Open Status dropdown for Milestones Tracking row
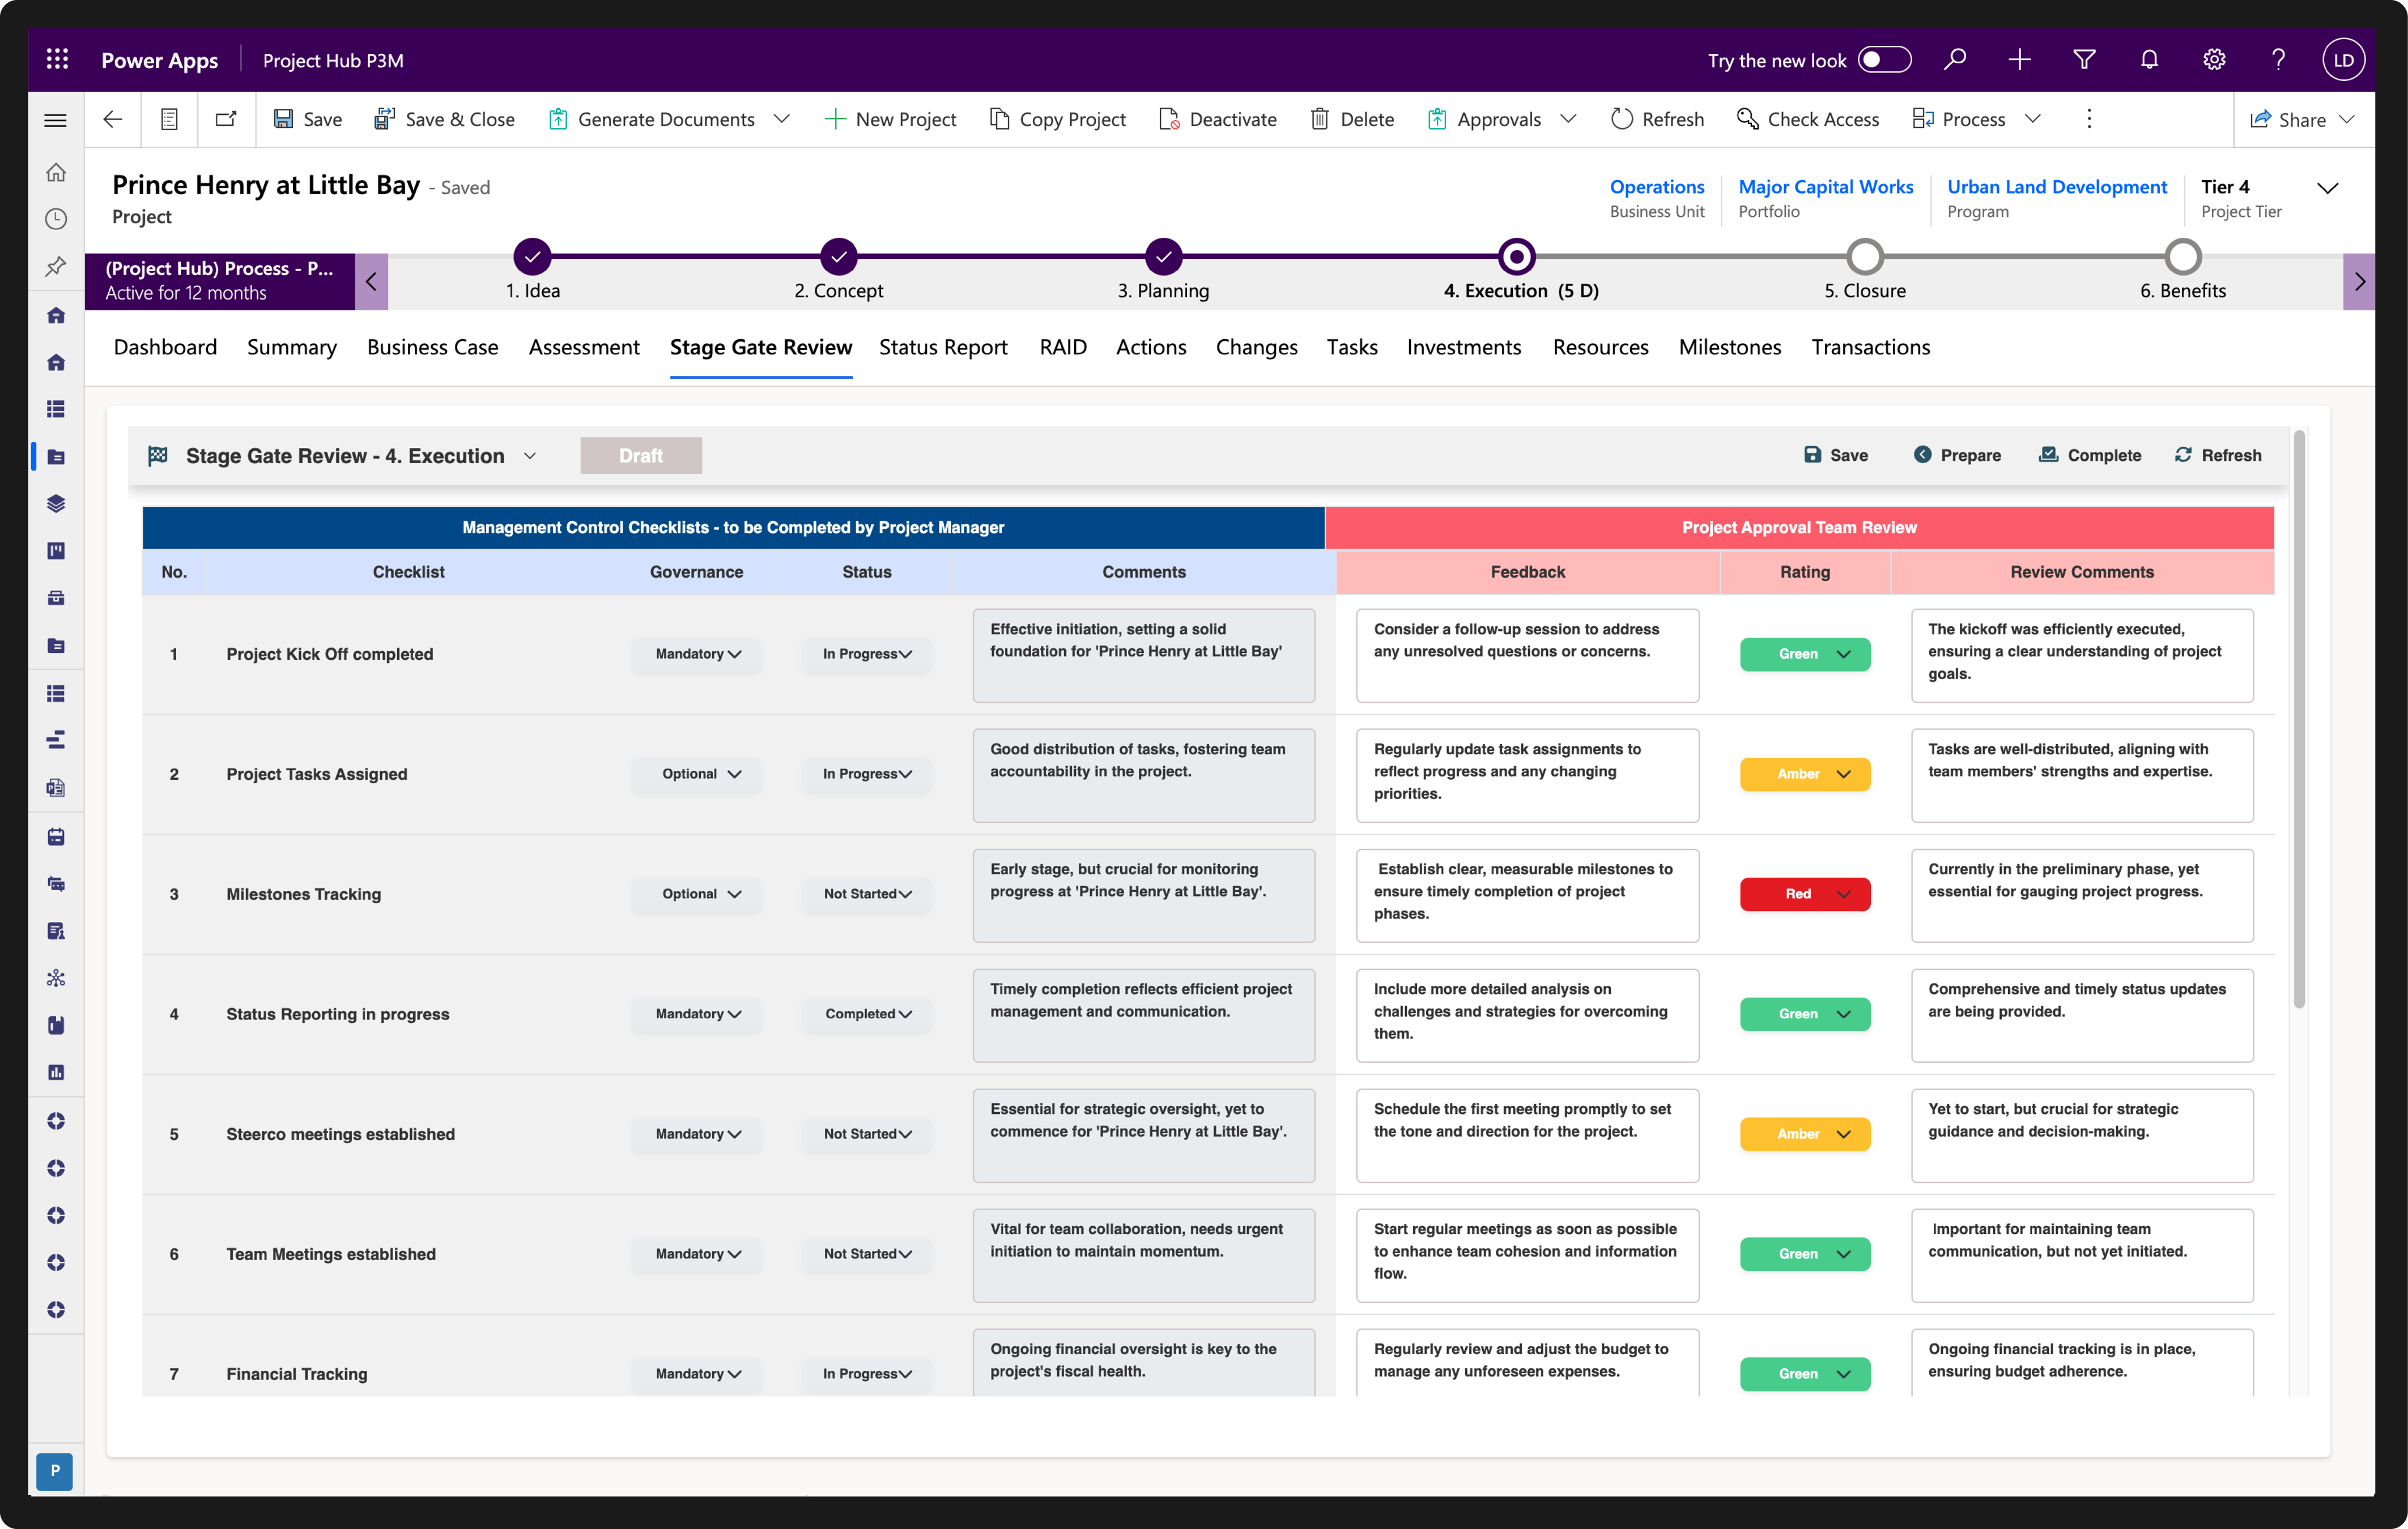 866,894
